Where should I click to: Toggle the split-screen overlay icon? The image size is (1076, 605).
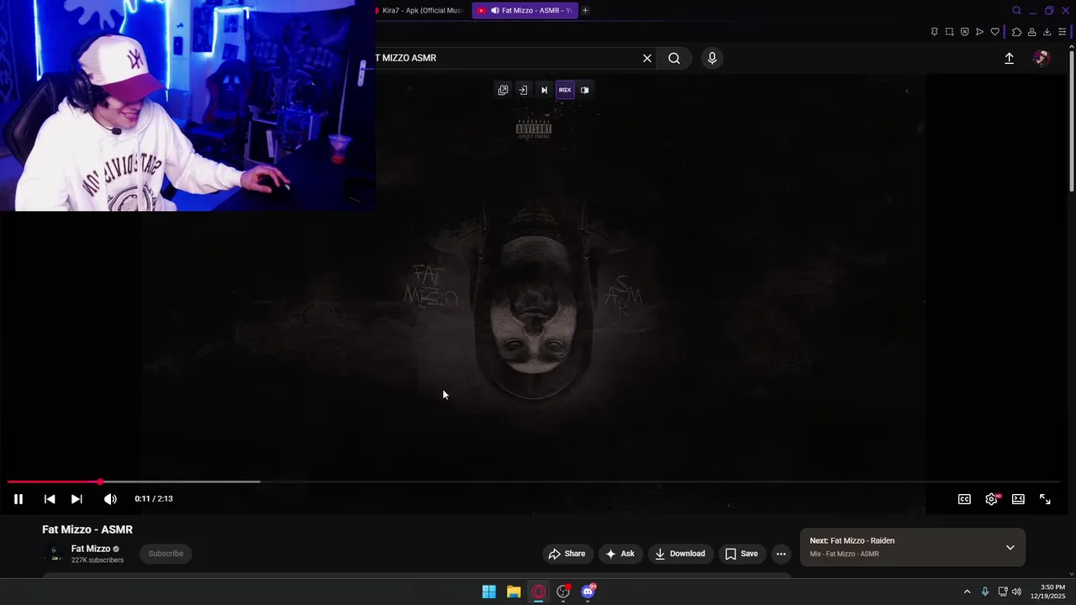coord(585,90)
